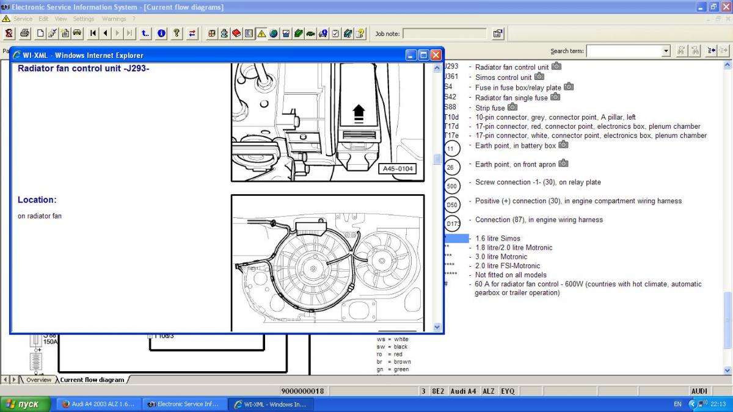Go to previous page with left arrow
The height and width of the screenshot is (412, 733).
[x=105, y=34]
